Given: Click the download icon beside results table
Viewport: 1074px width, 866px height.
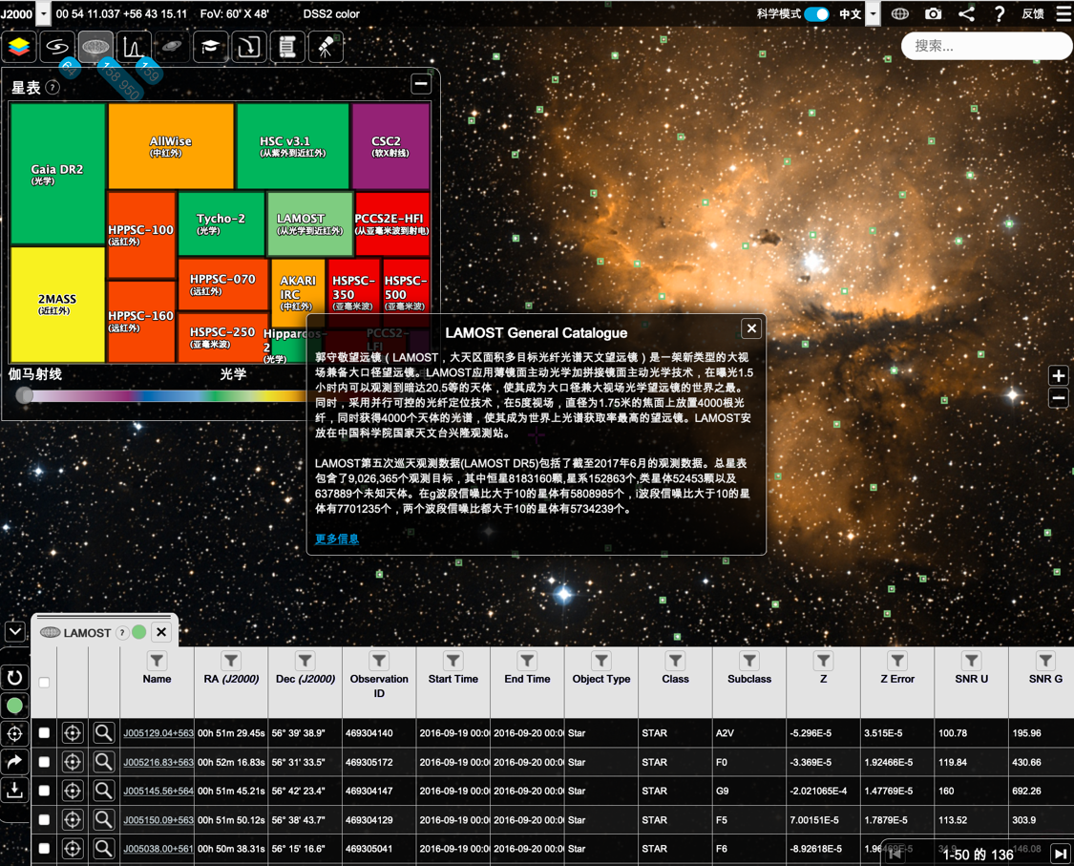Looking at the screenshot, I should [x=15, y=790].
